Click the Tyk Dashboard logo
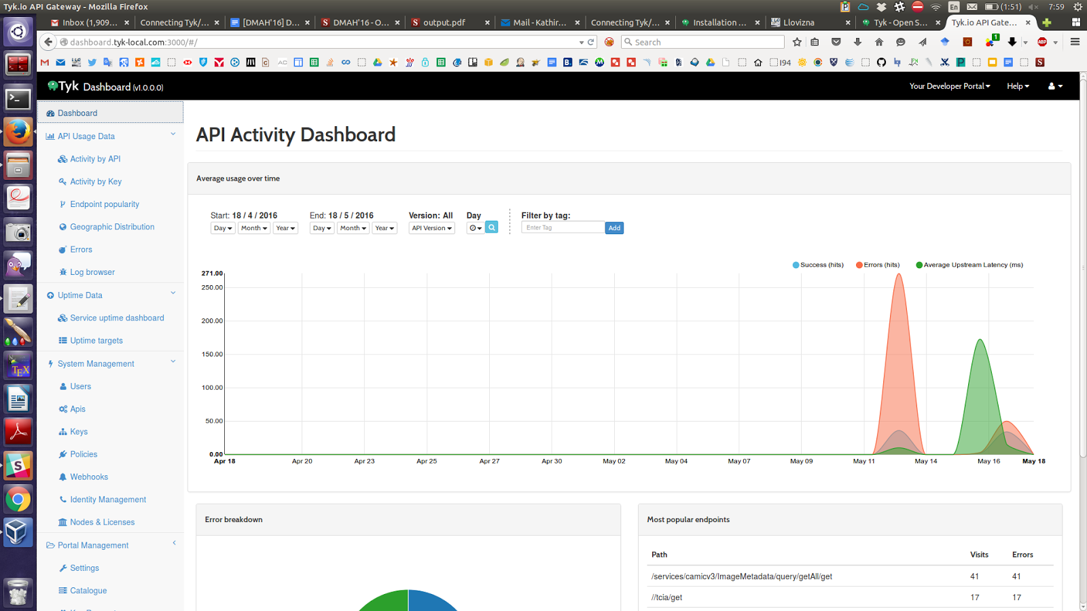This screenshot has width=1087, height=611. click(105, 86)
